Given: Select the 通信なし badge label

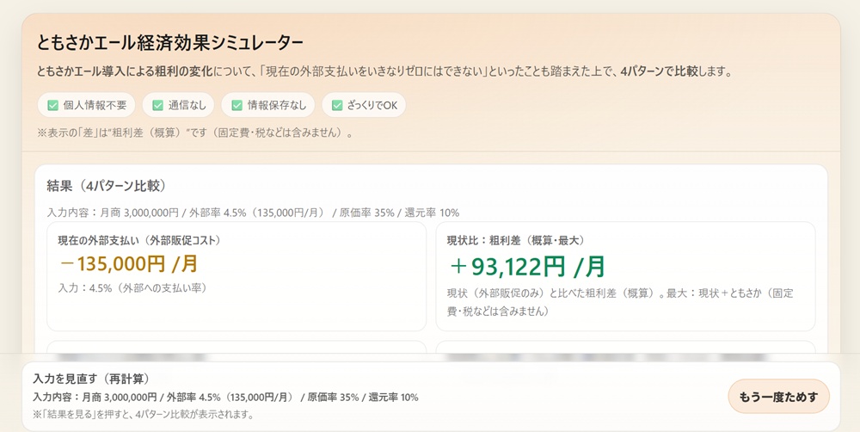Looking at the screenshot, I should pyautogui.click(x=187, y=105).
